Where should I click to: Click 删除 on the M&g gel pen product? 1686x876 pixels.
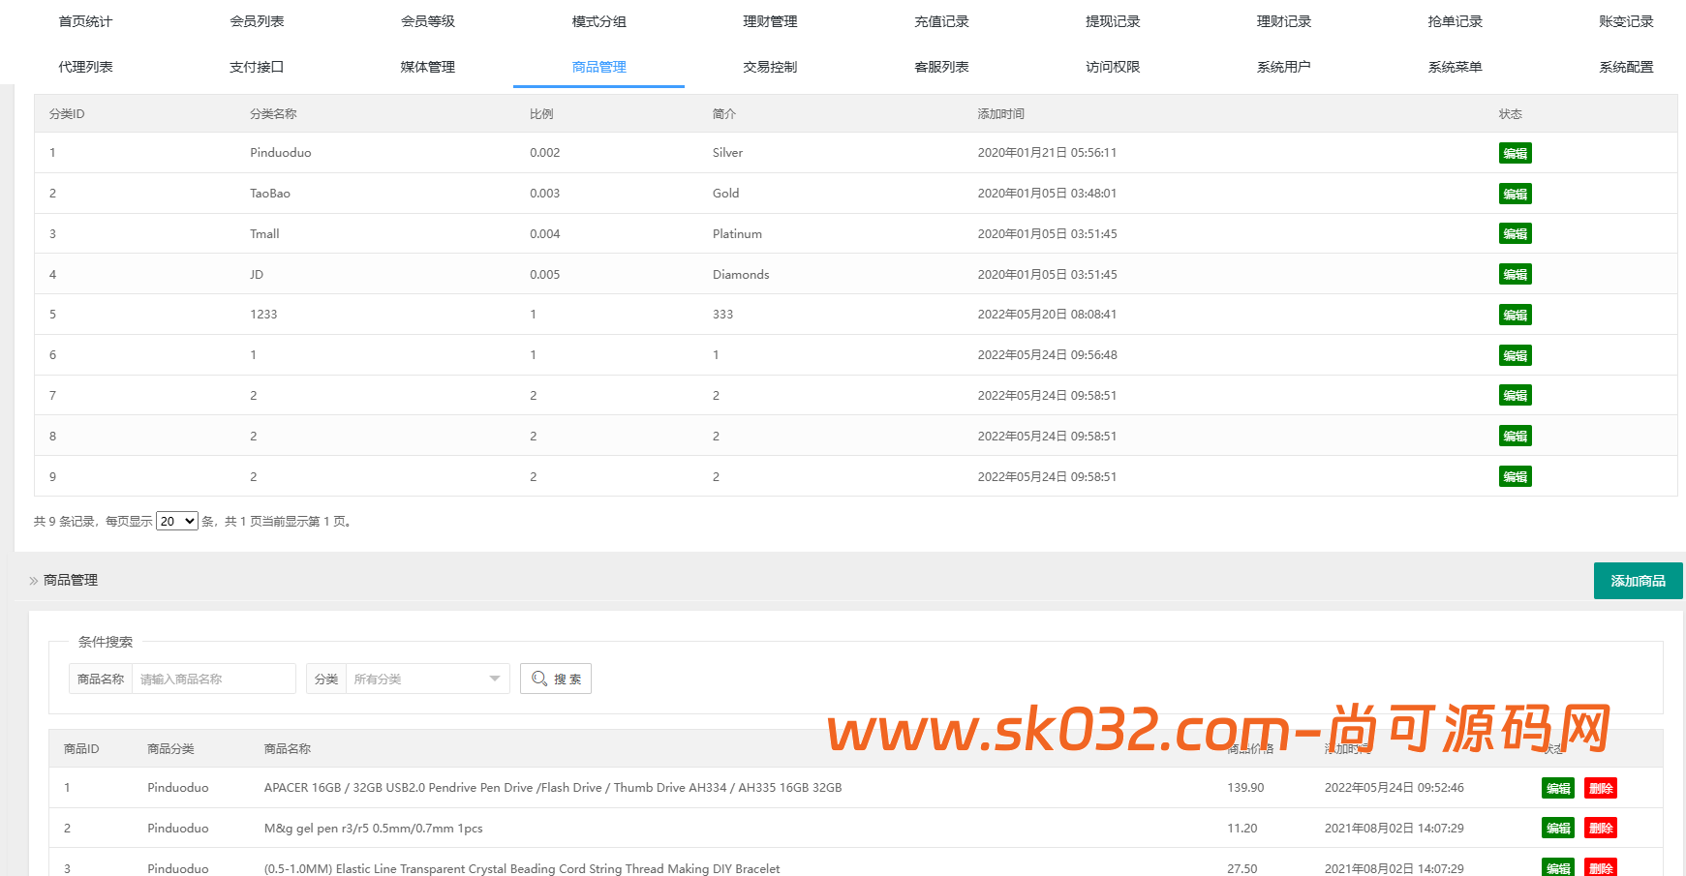[x=1600, y=828]
